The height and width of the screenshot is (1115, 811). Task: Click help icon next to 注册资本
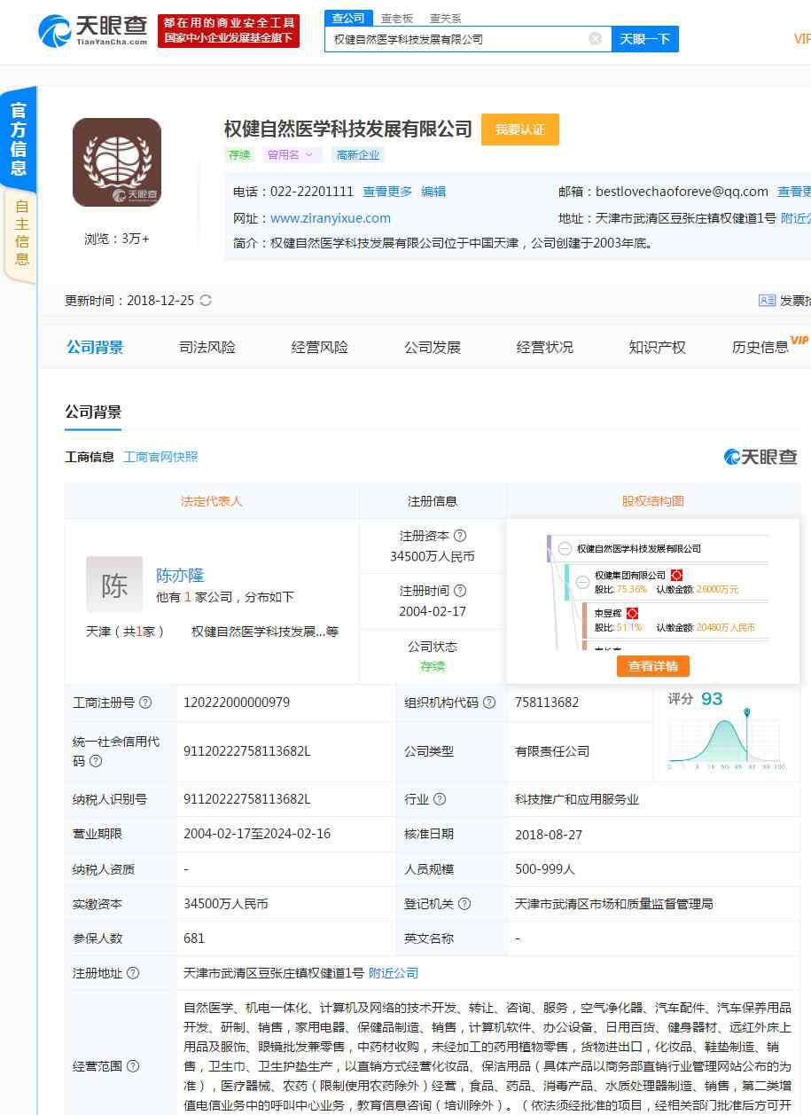click(x=459, y=536)
